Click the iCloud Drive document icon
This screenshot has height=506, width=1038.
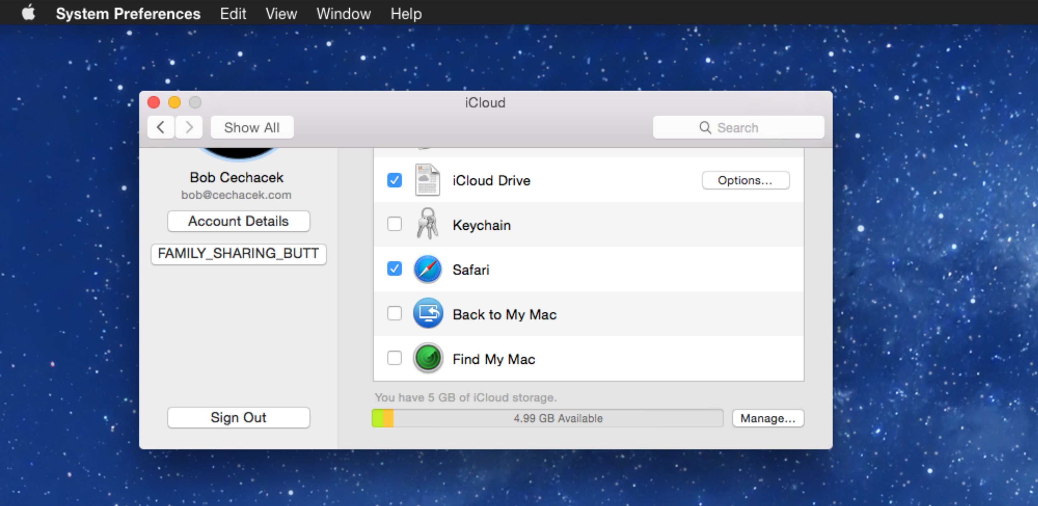click(428, 180)
